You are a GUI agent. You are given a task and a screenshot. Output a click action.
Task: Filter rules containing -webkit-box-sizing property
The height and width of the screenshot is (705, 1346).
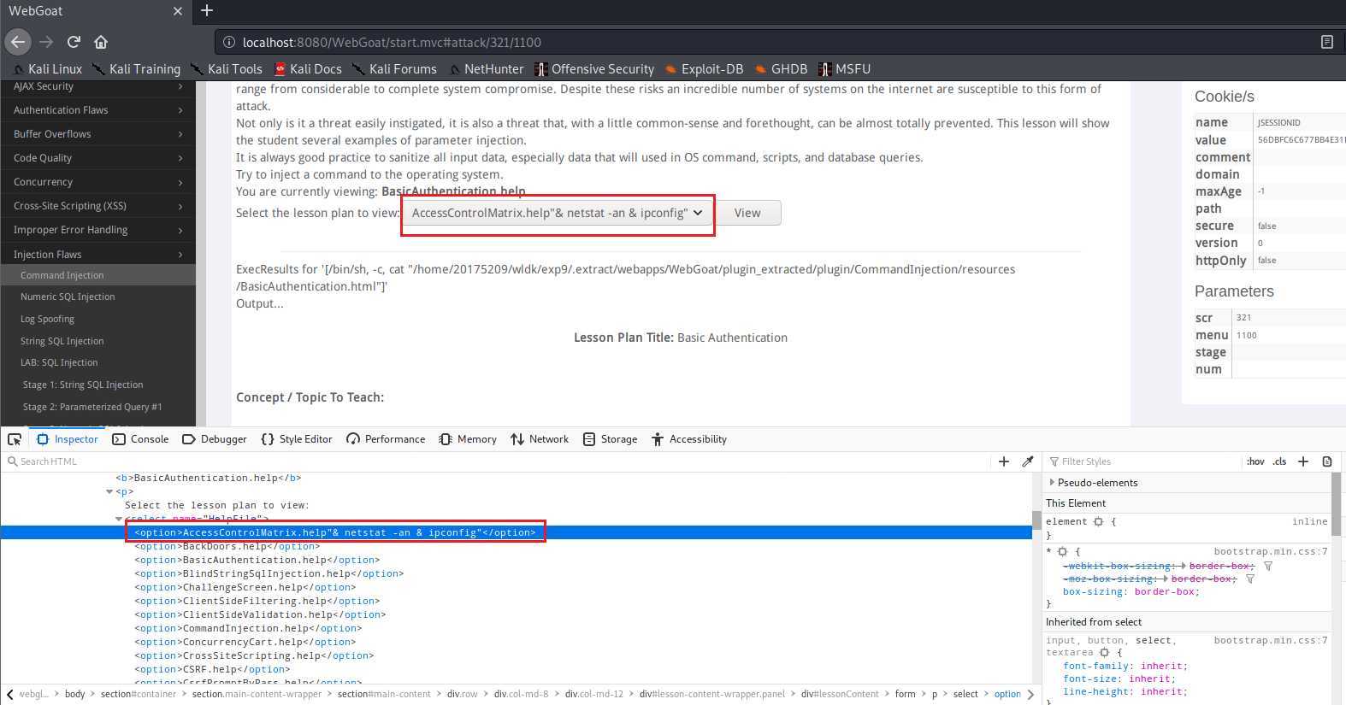click(1268, 566)
